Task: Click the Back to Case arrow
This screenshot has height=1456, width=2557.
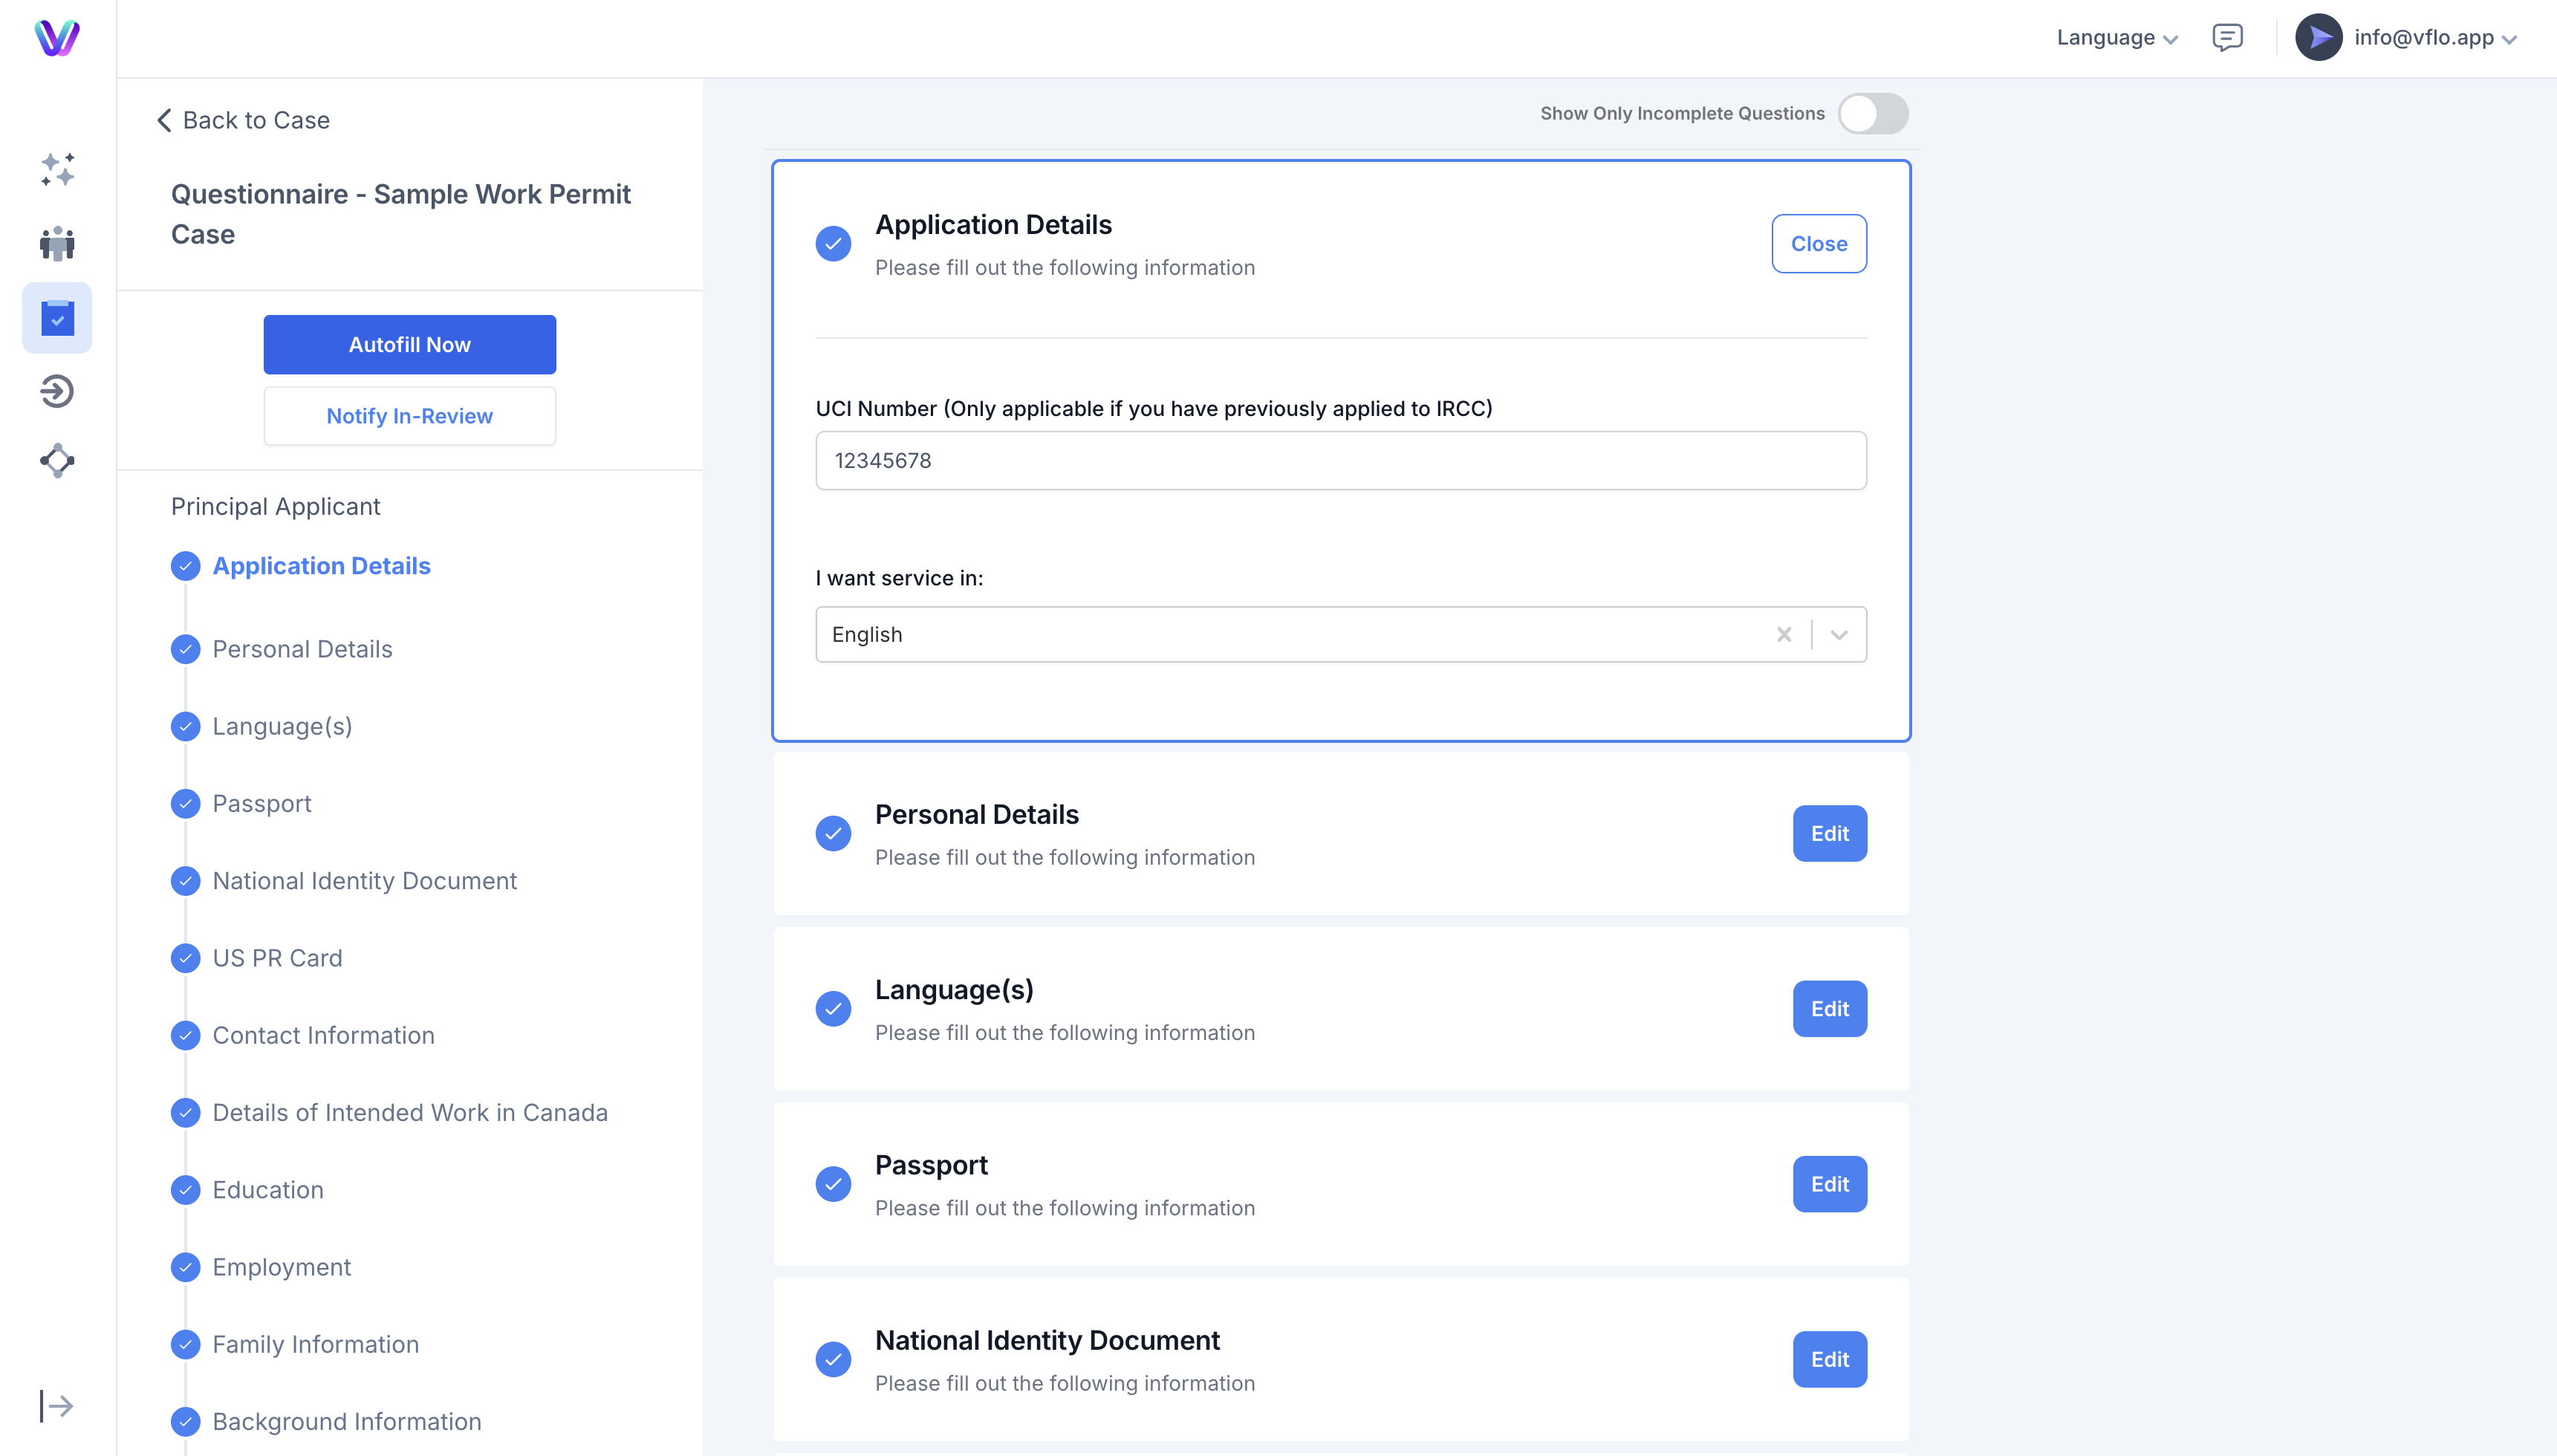Action: pyautogui.click(x=164, y=120)
